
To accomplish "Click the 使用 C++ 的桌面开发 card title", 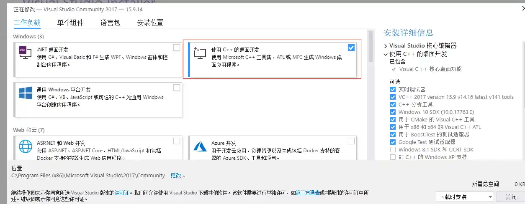I will click(x=235, y=50).
